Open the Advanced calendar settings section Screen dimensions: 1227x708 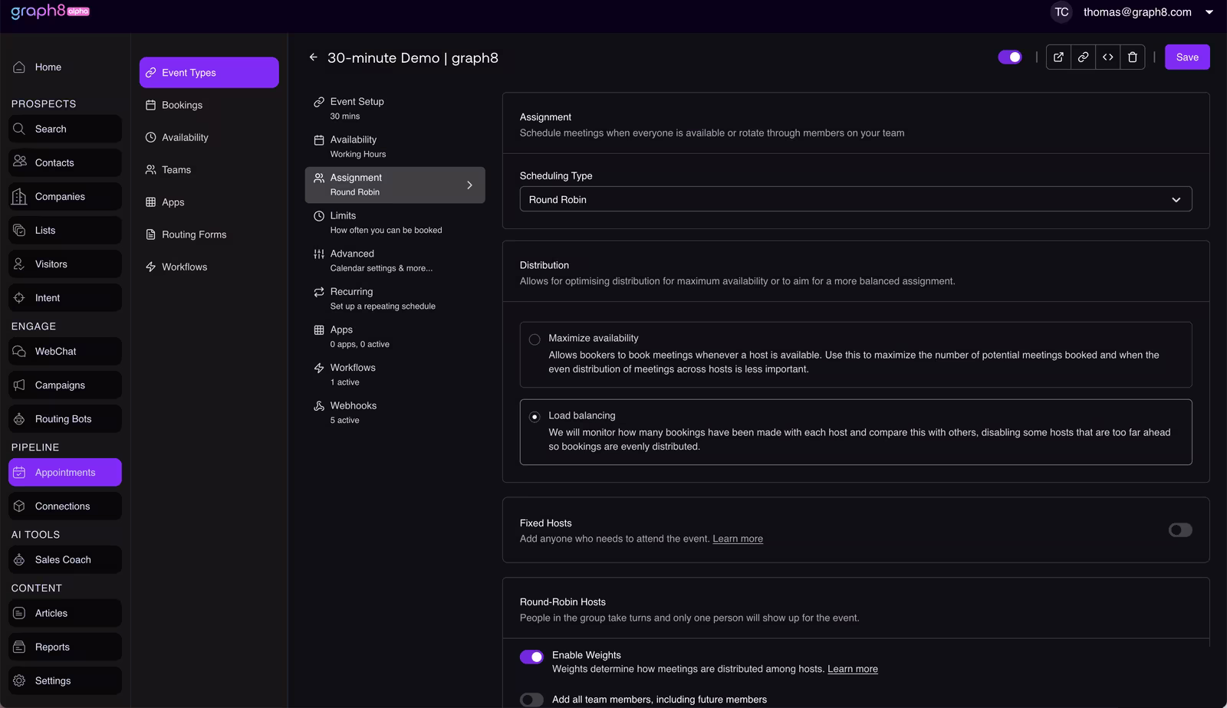pyautogui.click(x=395, y=261)
